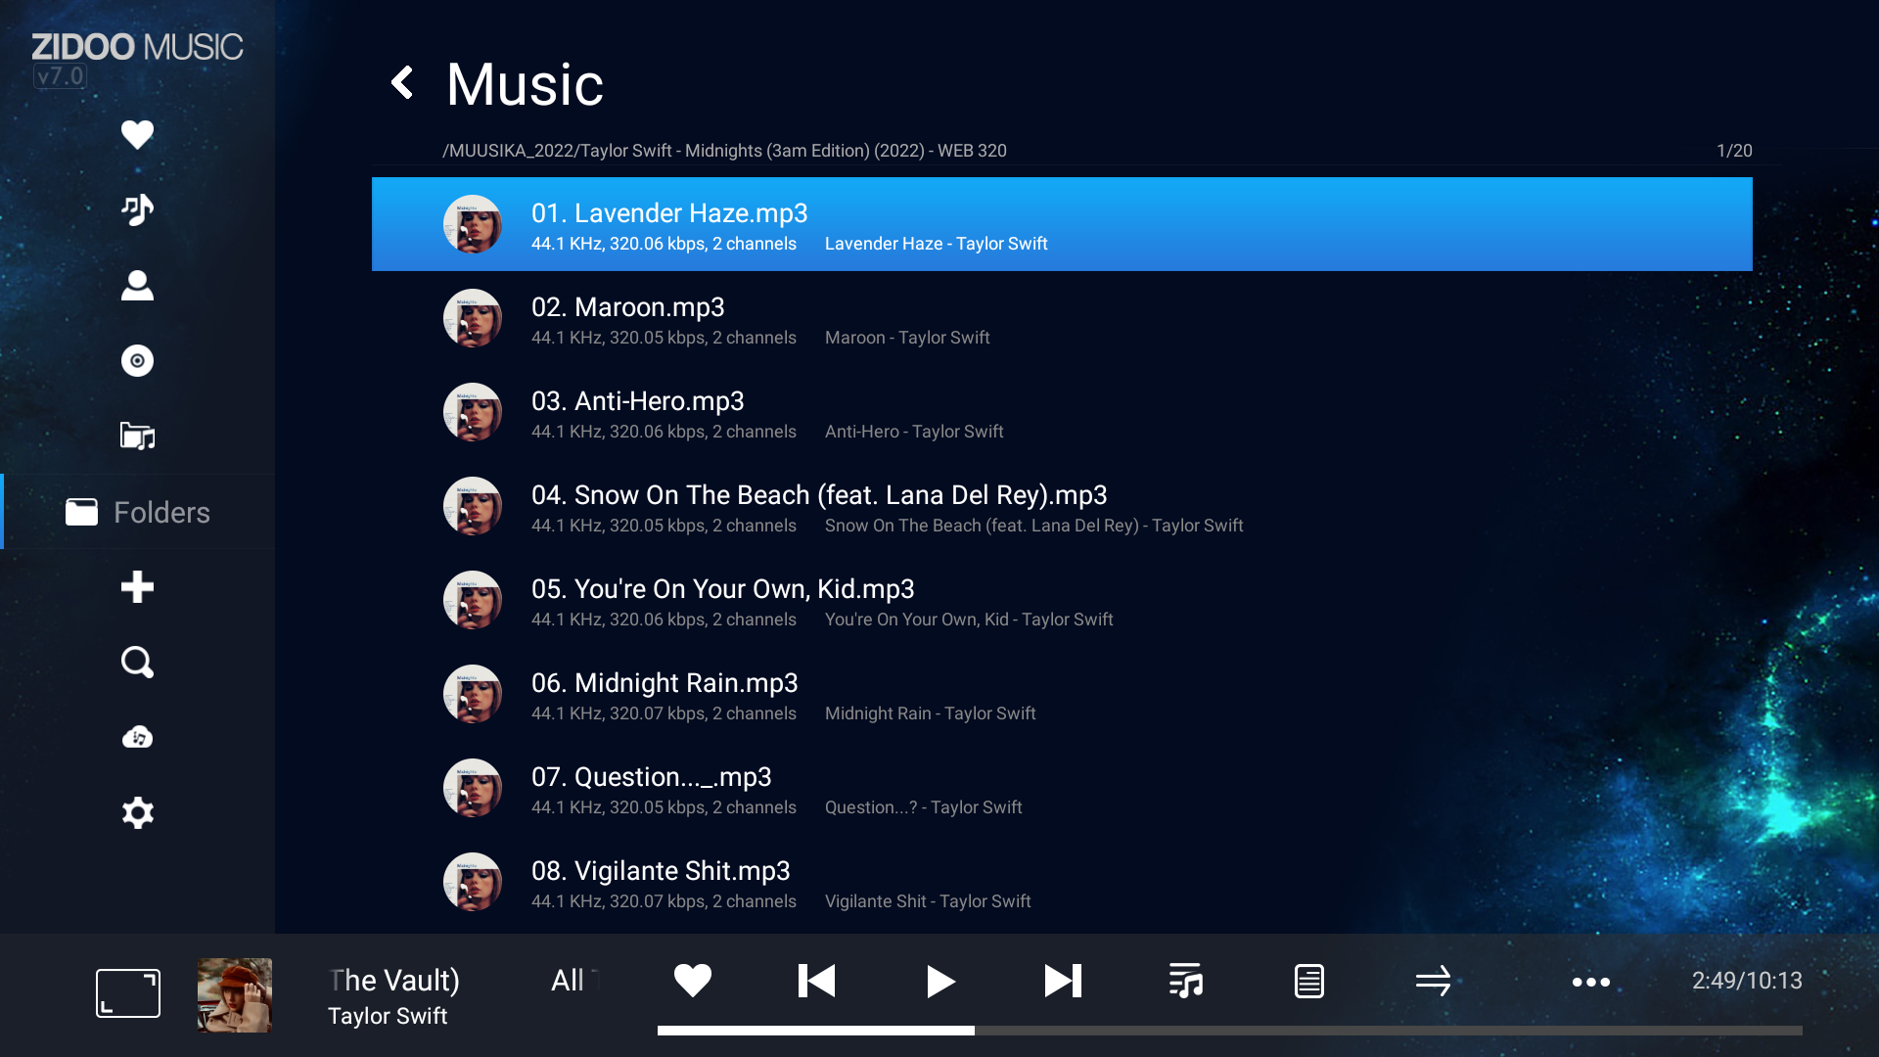Open Songs music-note icon in sidebar

tap(137, 209)
